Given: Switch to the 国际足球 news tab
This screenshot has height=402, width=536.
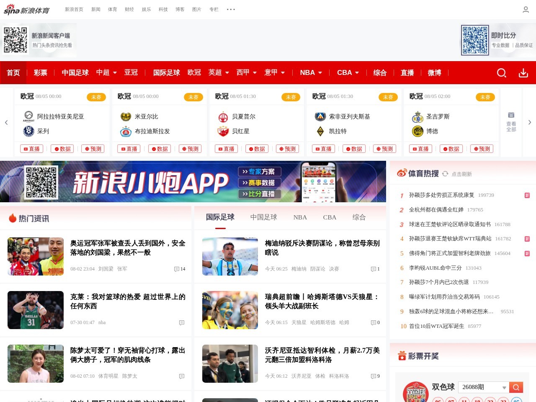Looking at the screenshot, I should click(220, 217).
